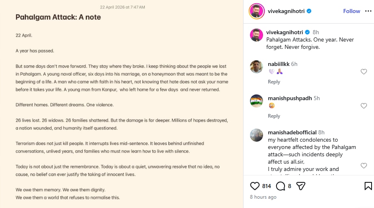This screenshot has width=374, height=208.
Task: Open manishadebofficial's profile avatar
Action: click(x=256, y=135)
